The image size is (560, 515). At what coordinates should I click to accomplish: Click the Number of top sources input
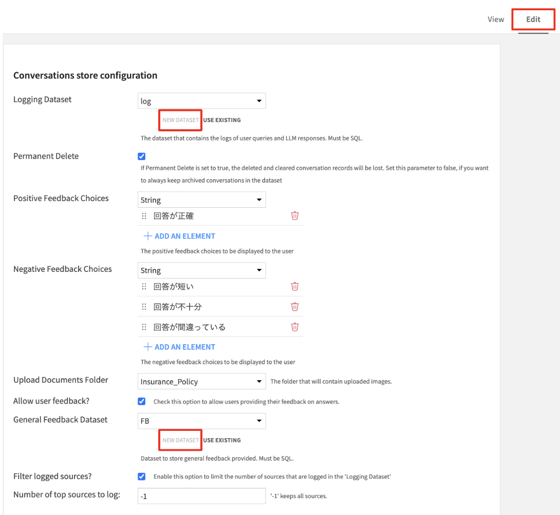tap(202, 496)
